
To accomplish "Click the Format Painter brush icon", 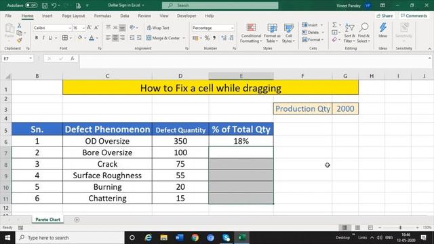I will coord(20,41).
